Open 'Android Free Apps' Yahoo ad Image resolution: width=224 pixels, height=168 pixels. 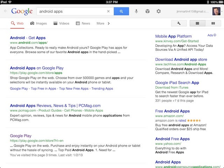[173, 139]
